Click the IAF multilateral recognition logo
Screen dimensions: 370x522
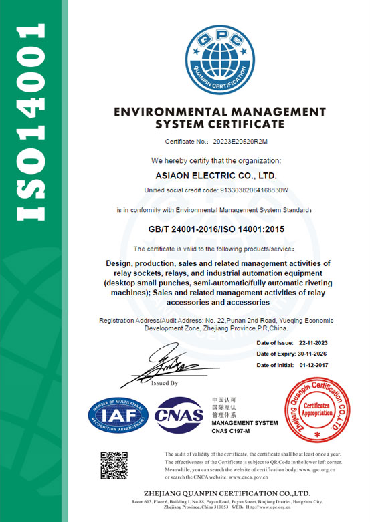coord(118,416)
